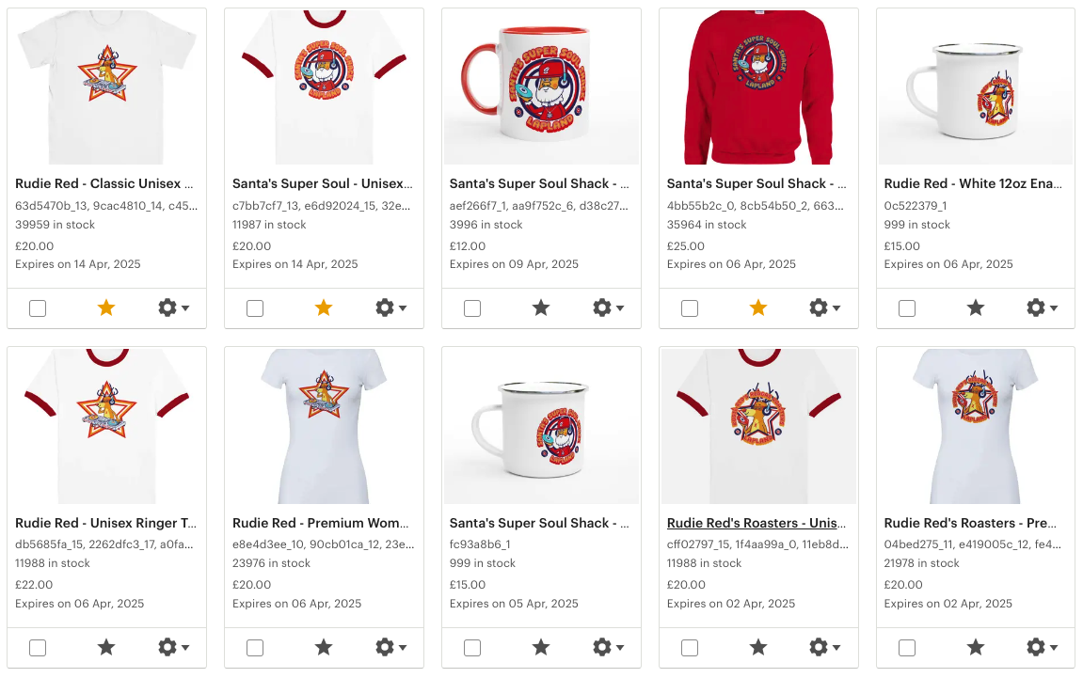Open gear options for Santa's enamel mug fc93a8b6_1

click(608, 647)
